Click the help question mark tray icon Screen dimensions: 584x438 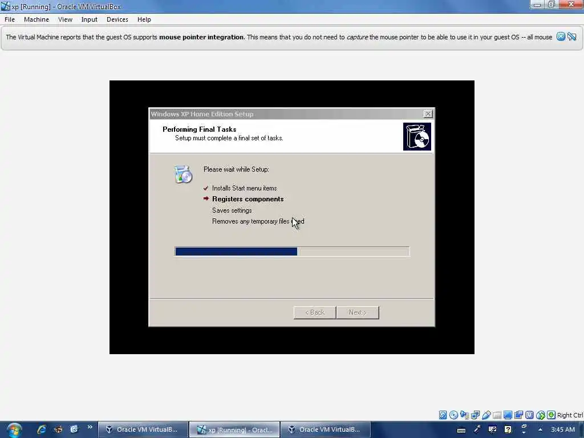[508, 429]
